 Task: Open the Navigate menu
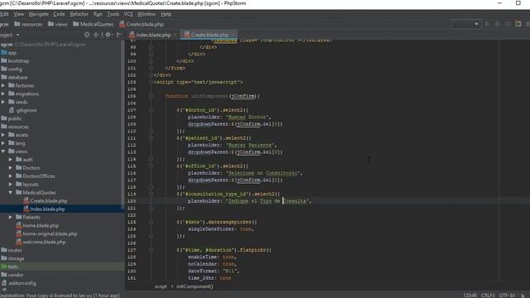[x=39, y=14]
